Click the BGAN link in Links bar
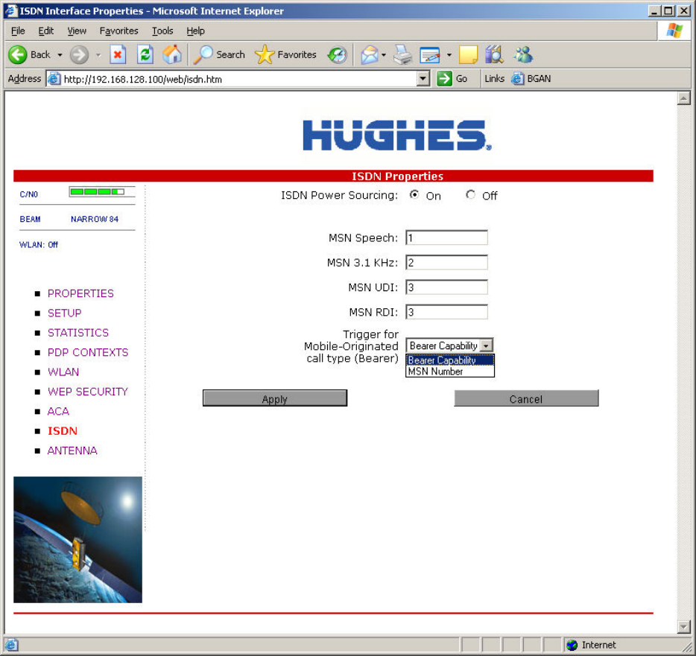The height and width of the screenshot is (656, 696). [x=531, y=78]
